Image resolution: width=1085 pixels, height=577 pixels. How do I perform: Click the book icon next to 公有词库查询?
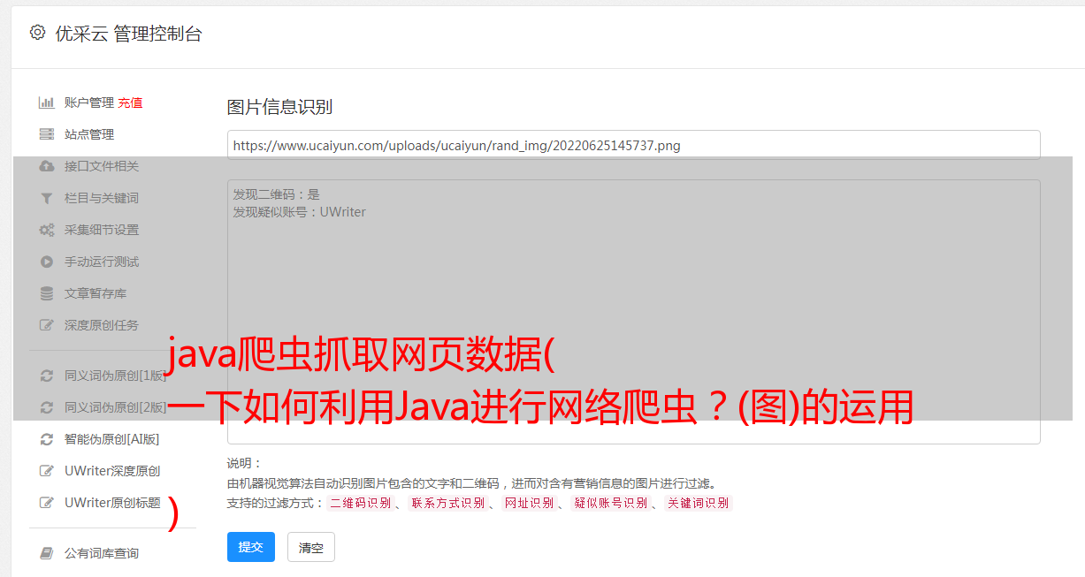point(47,553)
